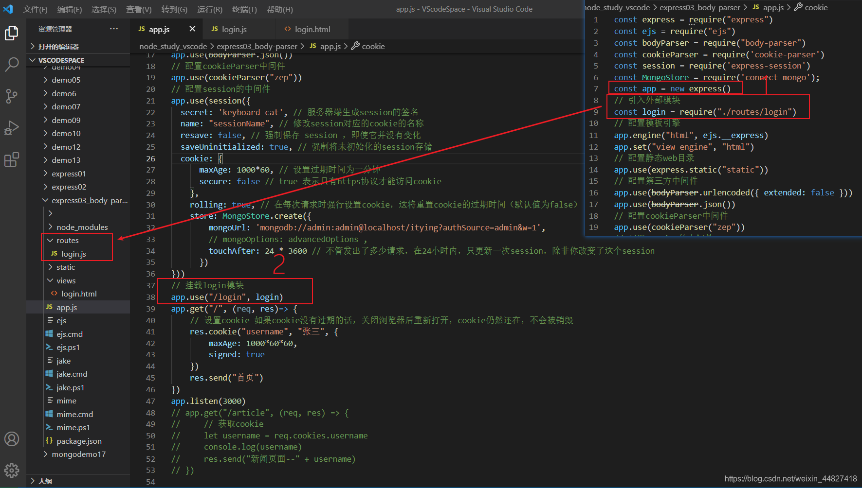Open mime.cmd in the explorer
Image resolution: width=862 pixels, height=488 pixels.
coord(78,414)
